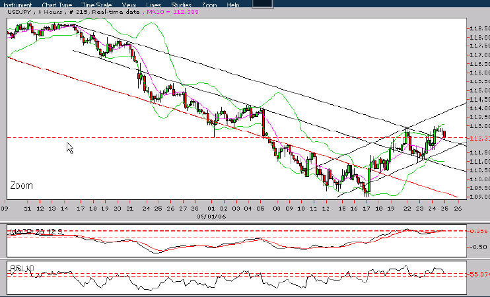Open the Studies menu
Viewport: 490px width, 297px height.
[x=181, y=5]
